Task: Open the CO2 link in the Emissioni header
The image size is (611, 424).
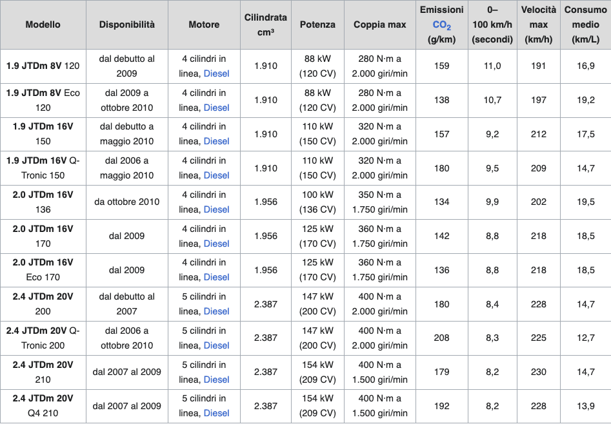Action: tap(442, 25)
